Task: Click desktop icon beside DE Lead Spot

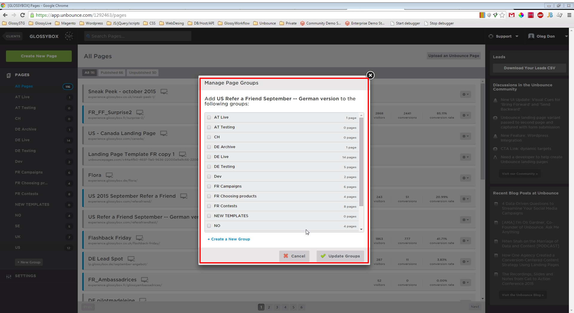Action: pyautogui.click(x=131, y=259)
